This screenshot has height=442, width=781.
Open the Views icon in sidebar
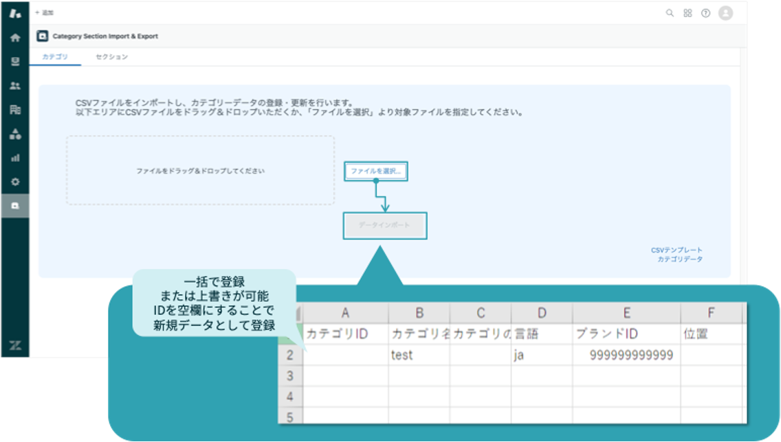[x=14, y=62]
